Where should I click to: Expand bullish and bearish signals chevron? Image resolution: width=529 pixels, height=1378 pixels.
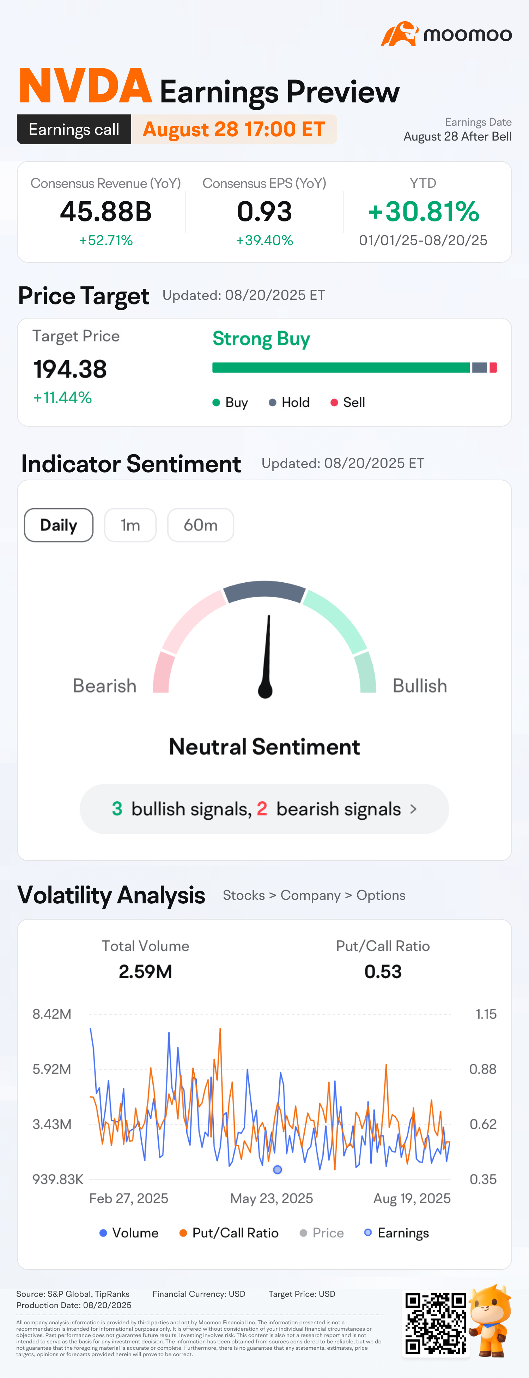click(x=413, y=809)
